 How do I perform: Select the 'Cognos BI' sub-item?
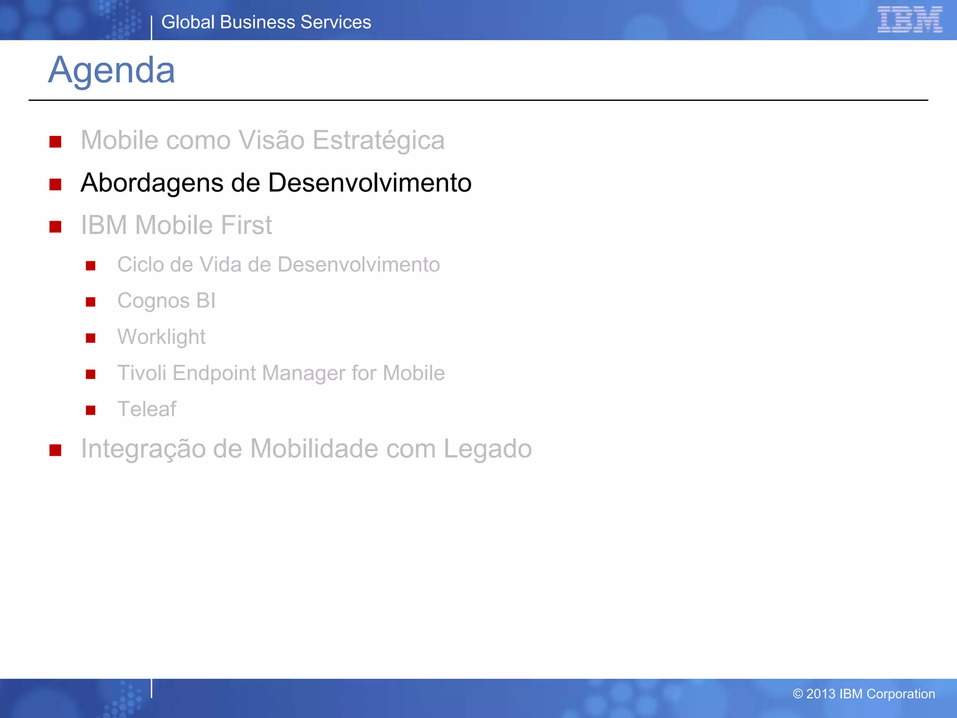pyautogui.click(x=166, y=301)
